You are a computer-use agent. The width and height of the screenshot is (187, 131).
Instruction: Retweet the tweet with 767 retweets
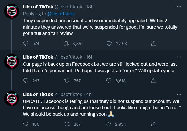67,80
